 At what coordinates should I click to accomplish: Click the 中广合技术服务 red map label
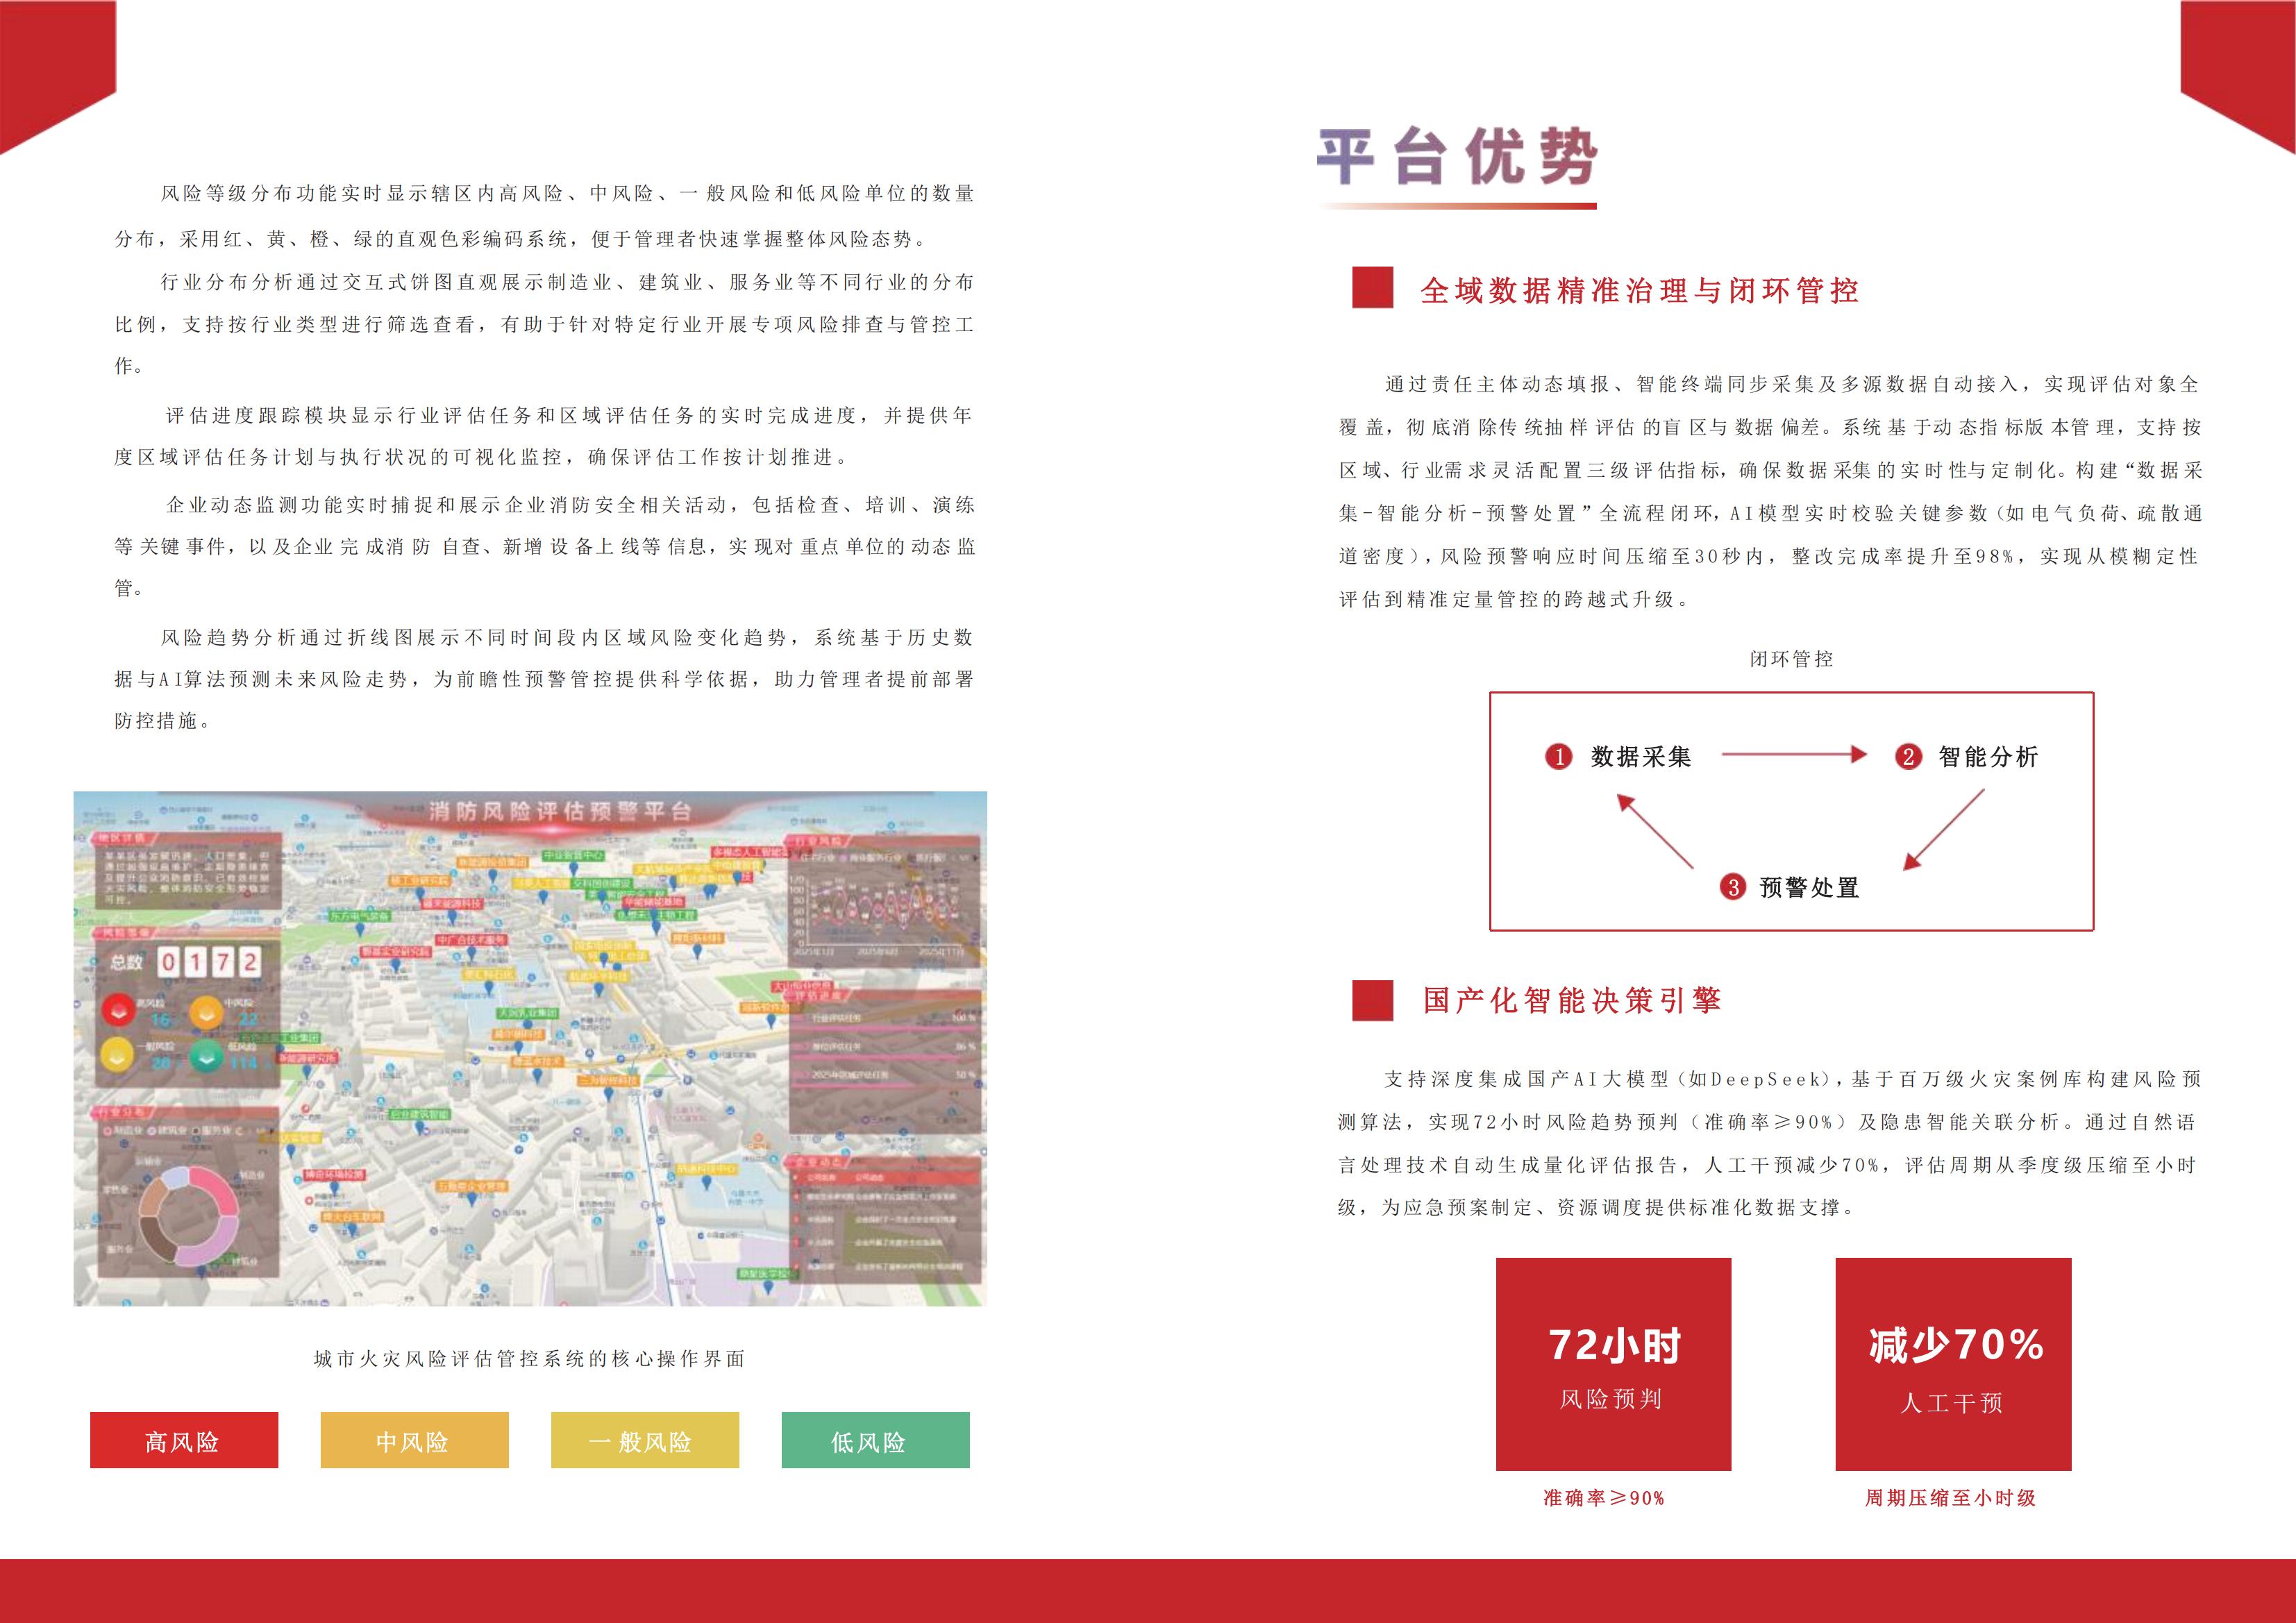[472, 940]
